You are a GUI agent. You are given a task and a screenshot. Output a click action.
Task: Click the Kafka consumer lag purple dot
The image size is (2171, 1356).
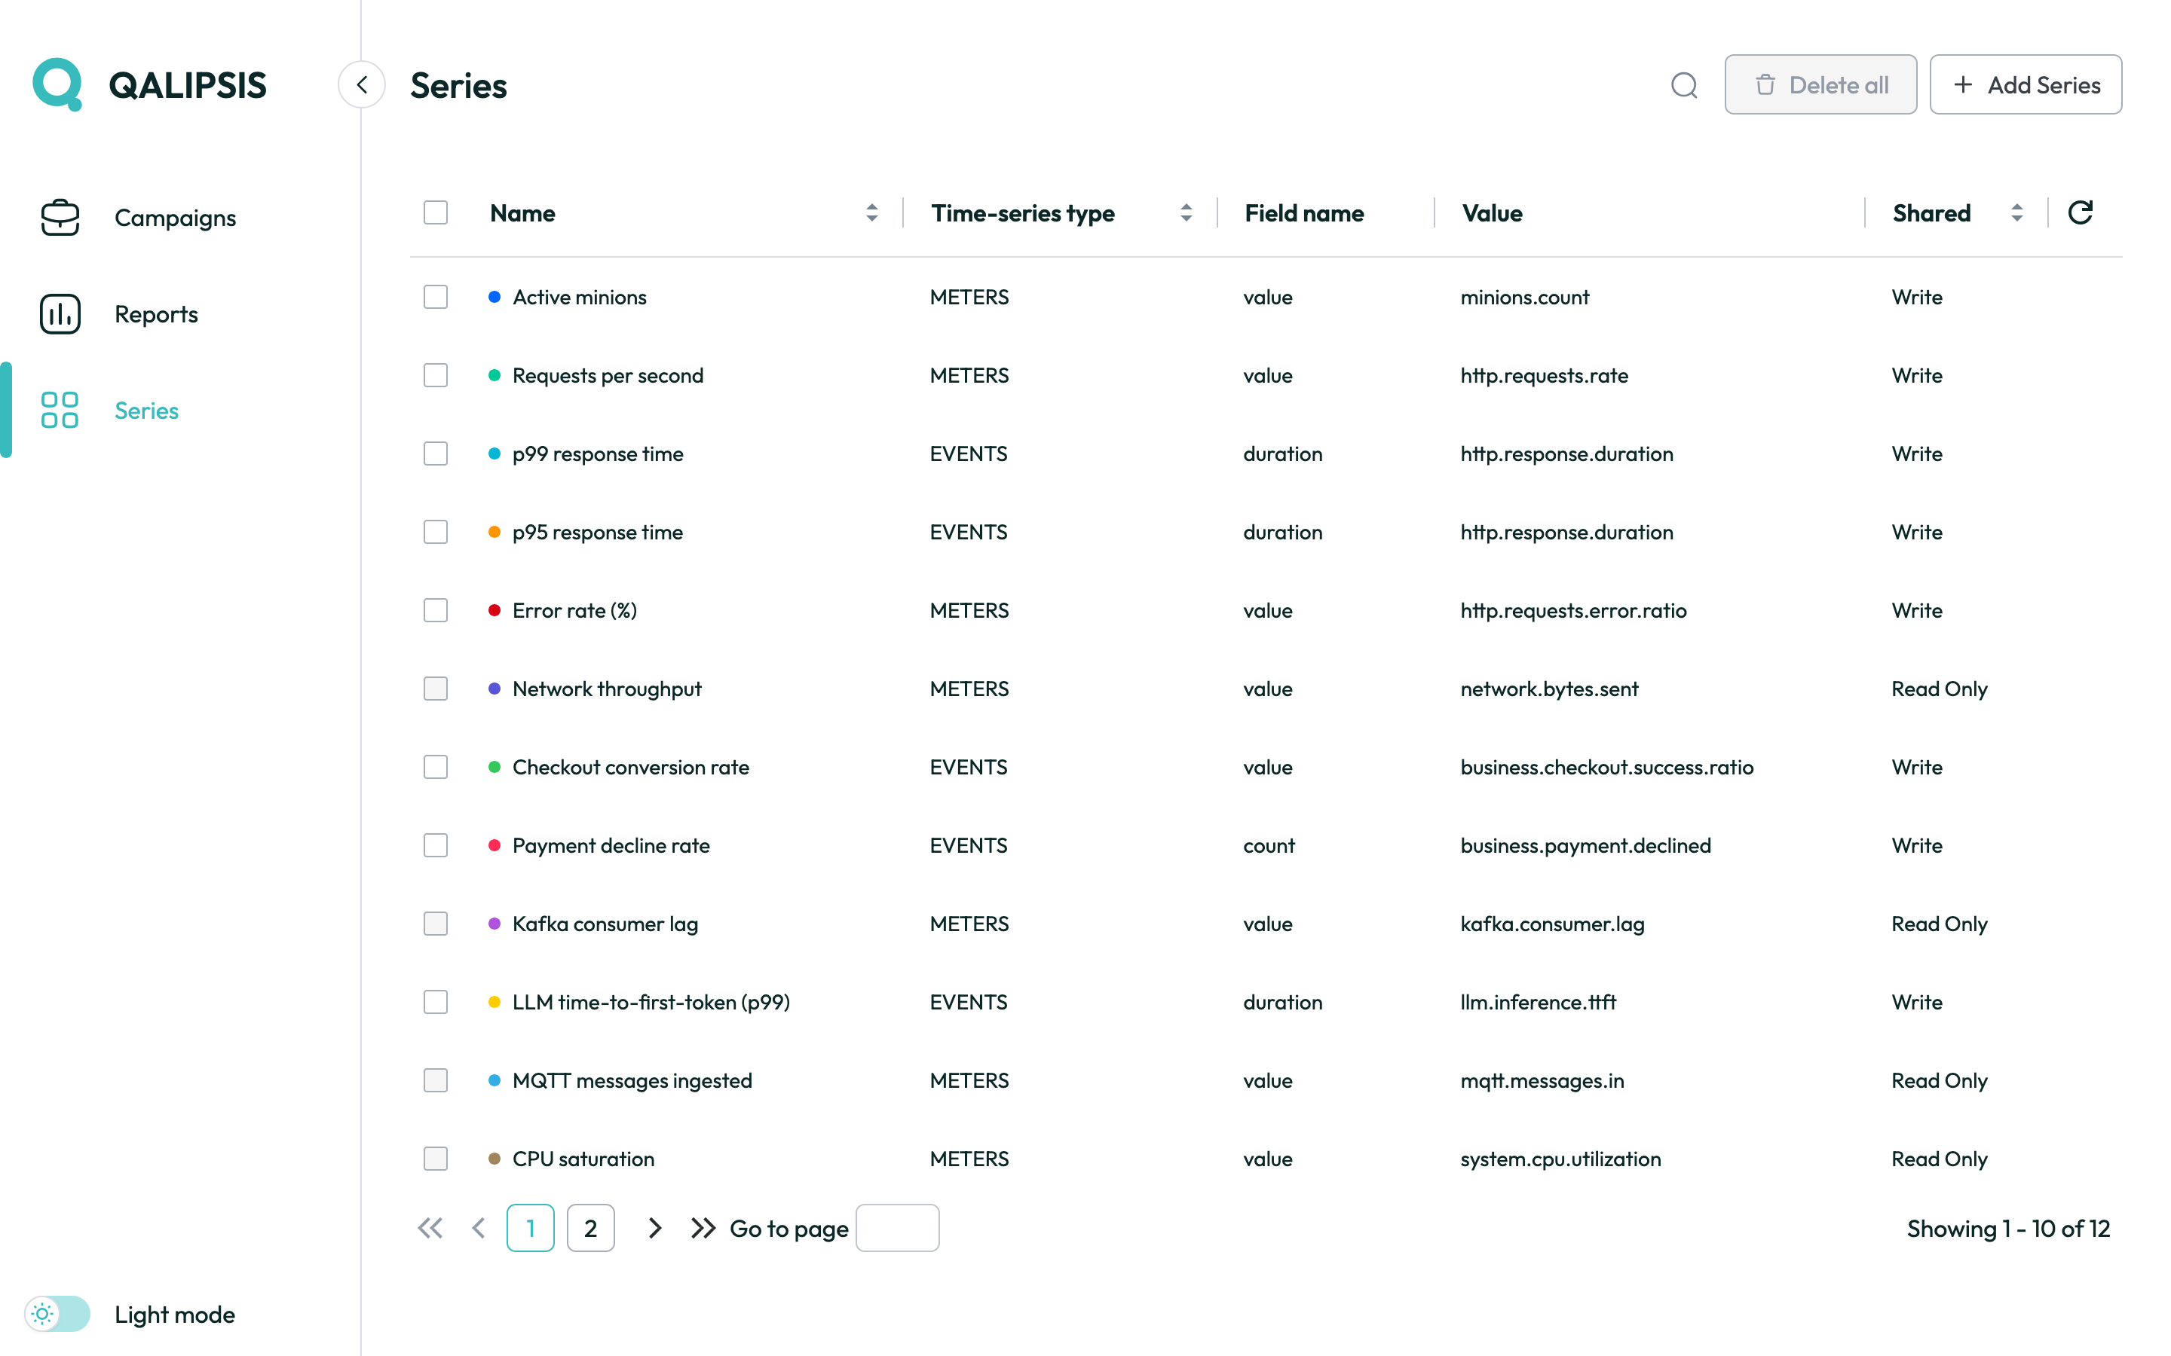coord(494,924)
